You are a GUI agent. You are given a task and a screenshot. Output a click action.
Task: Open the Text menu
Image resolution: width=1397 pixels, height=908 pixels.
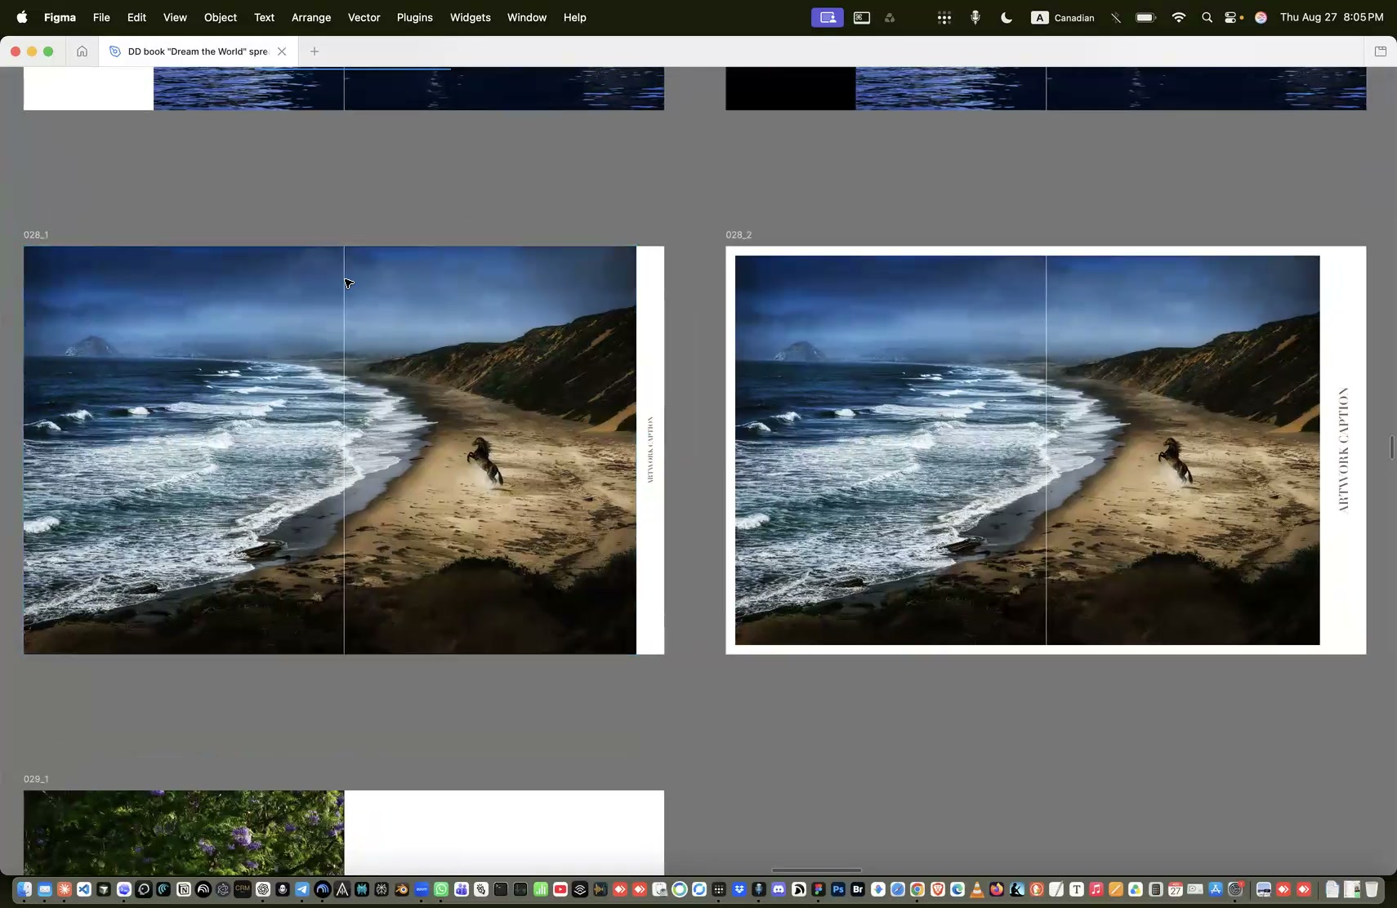(x=264, y=17)
